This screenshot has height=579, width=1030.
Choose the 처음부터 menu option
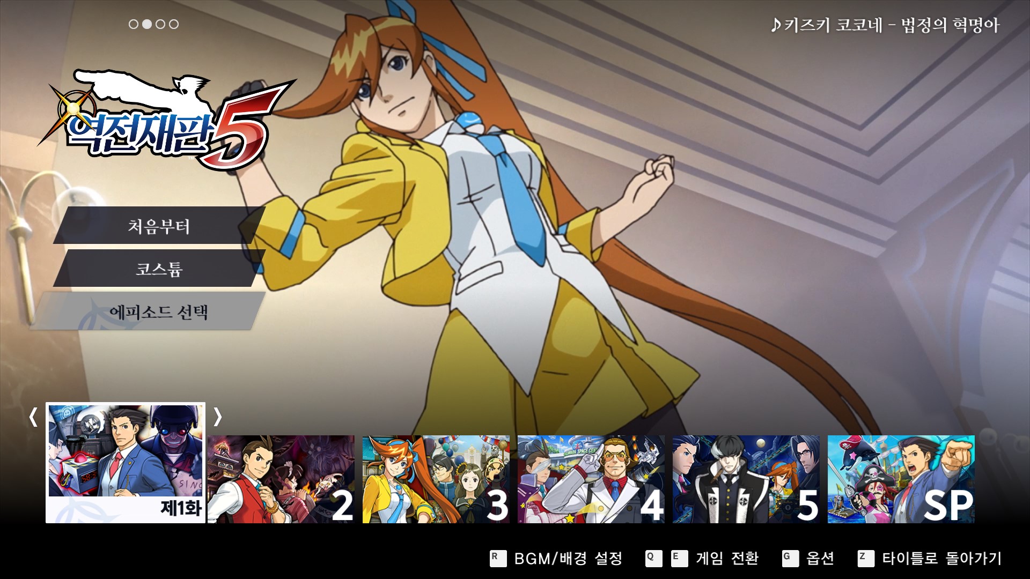159,226
